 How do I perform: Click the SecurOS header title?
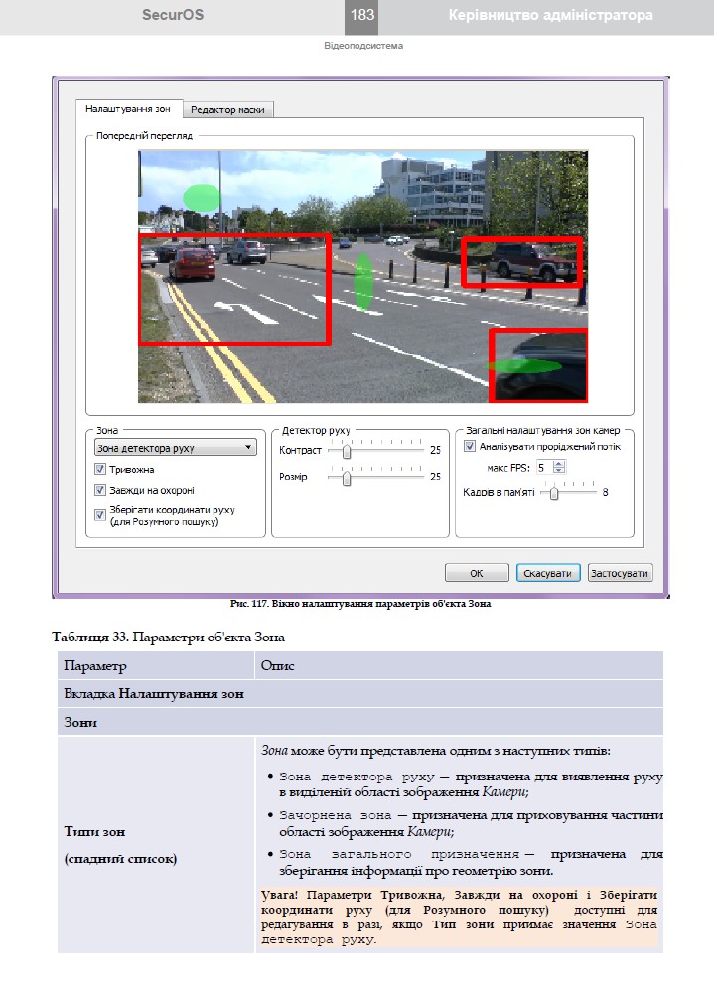(173, 15)
